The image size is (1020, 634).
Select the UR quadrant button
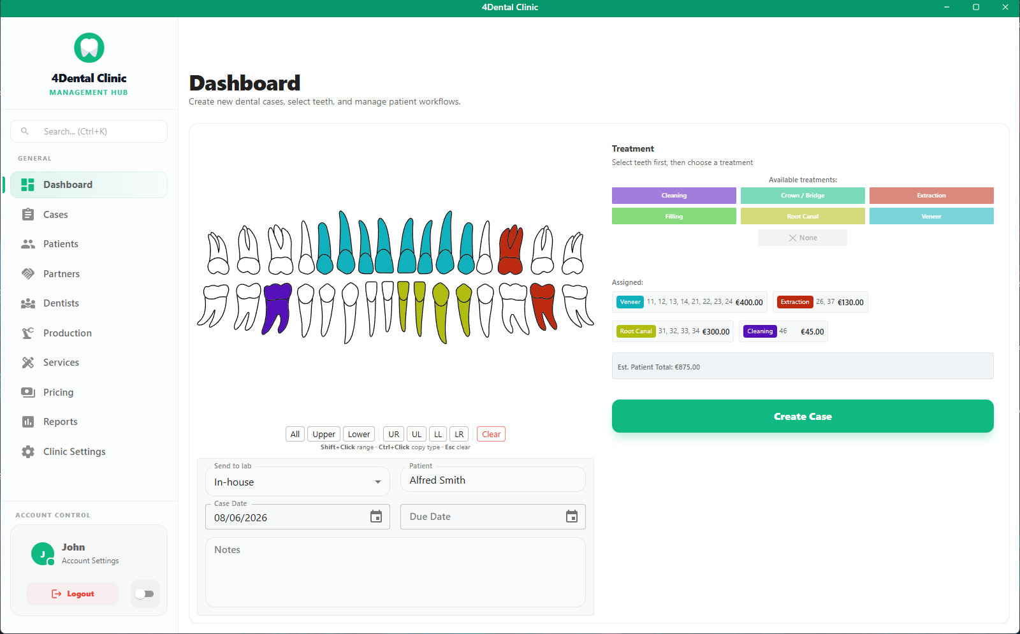(x=394, y=434)
